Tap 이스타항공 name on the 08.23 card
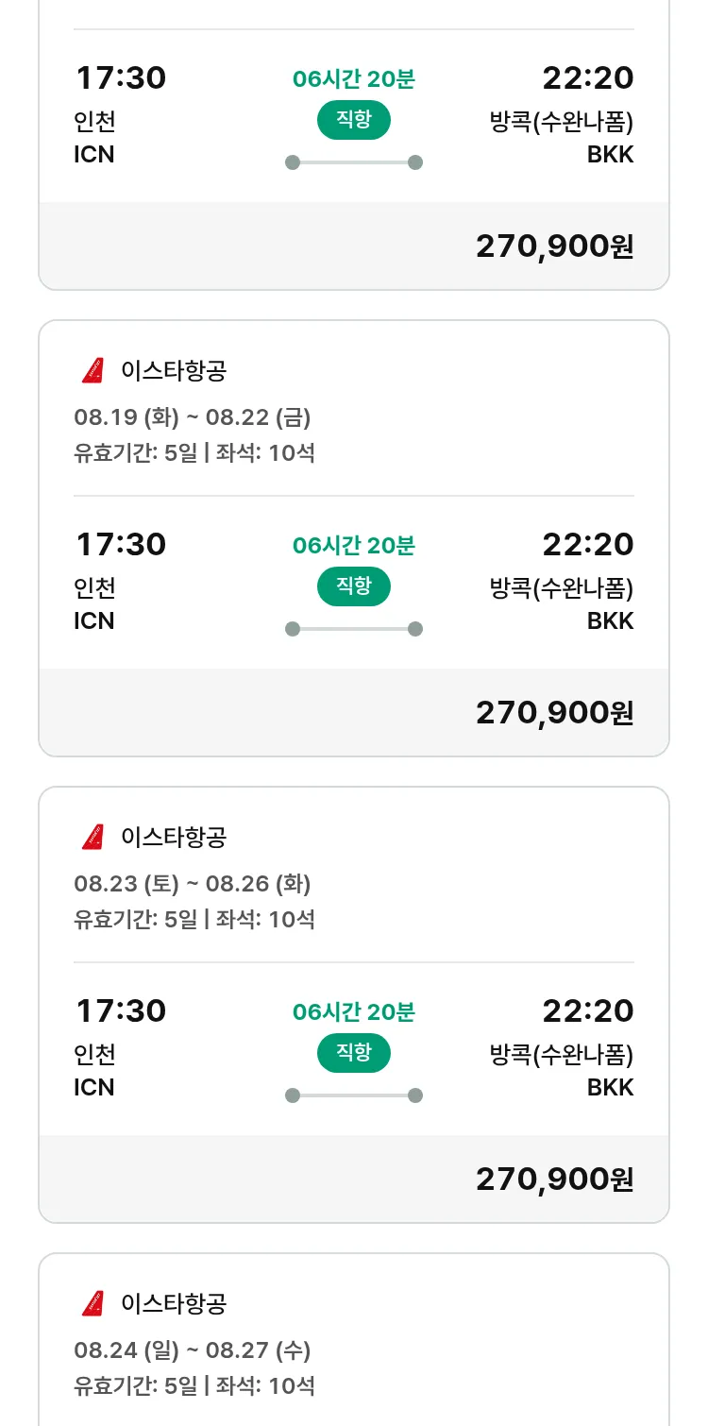The height and width of the screenshot is (1426, 708). 174,838
